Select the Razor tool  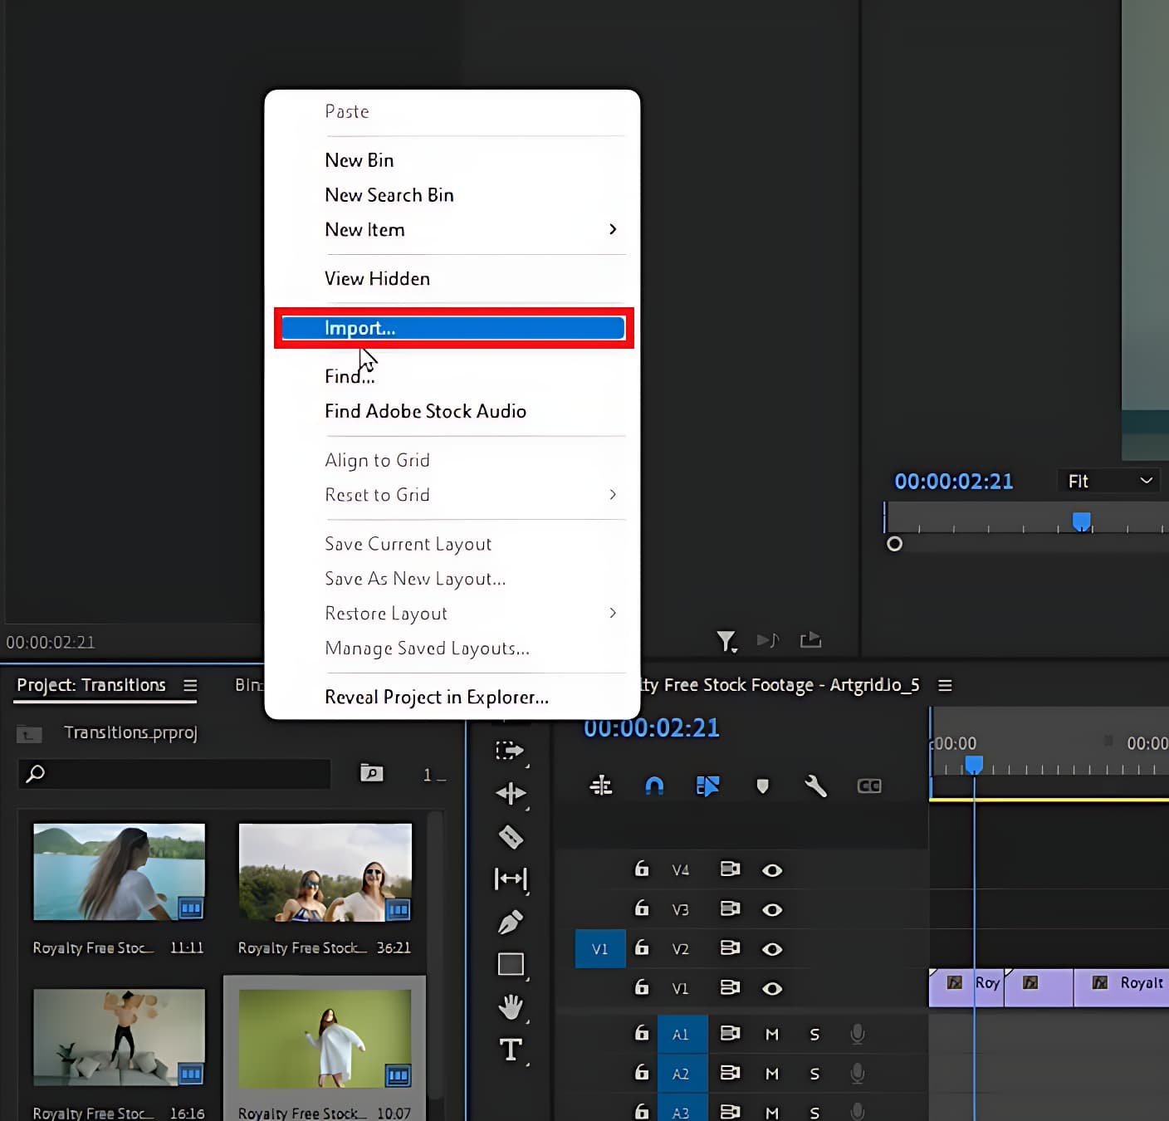511,836
